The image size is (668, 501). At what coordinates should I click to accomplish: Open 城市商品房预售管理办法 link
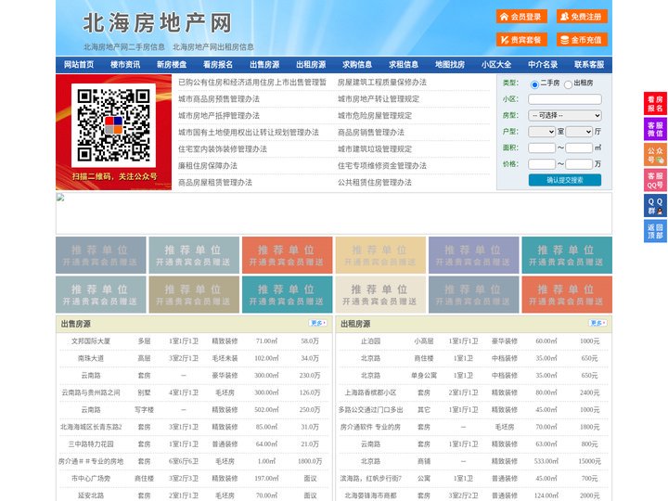click(x=219, y=99)
